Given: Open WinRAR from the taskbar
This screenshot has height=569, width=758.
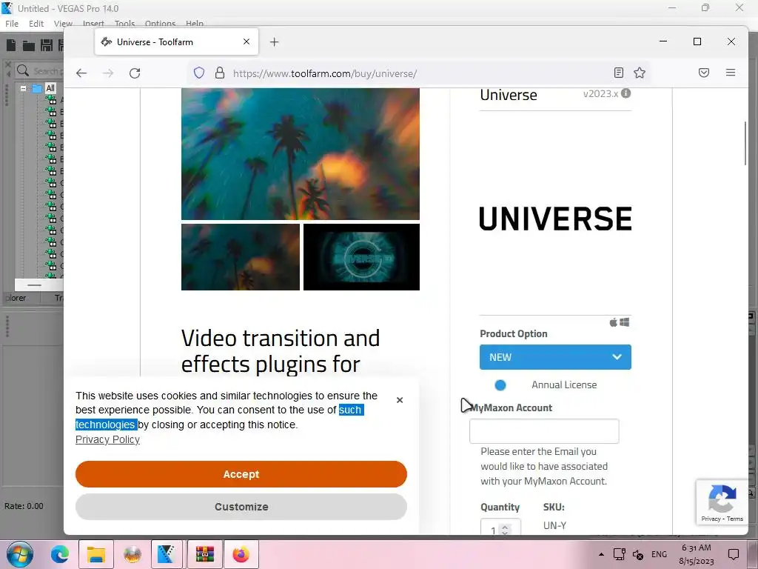Looking at the screenshot, I should 205,554.
